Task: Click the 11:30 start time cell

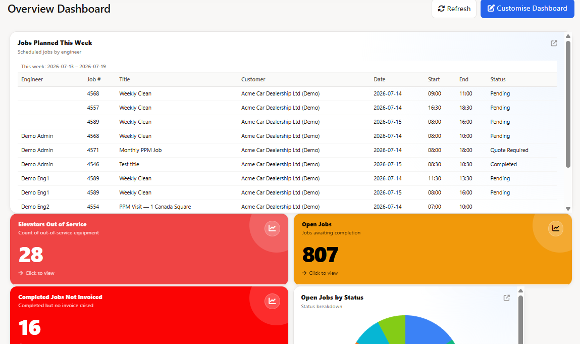Action: point(435,178)
